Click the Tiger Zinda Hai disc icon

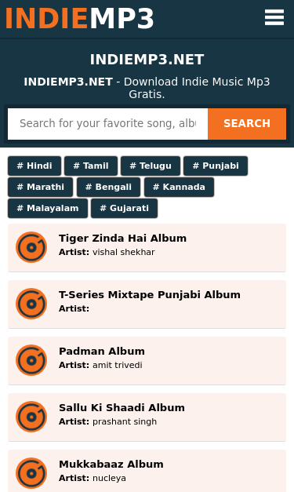[x=31, y=247]
